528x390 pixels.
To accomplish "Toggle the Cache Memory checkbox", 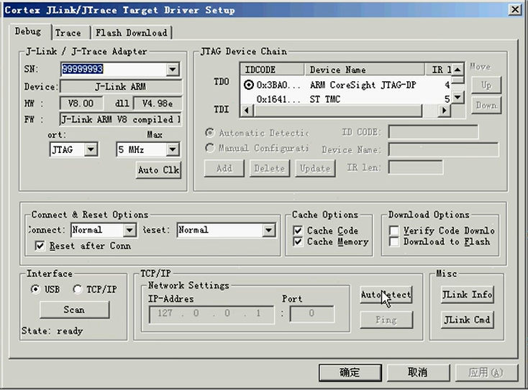I will (x=298, y=241).
